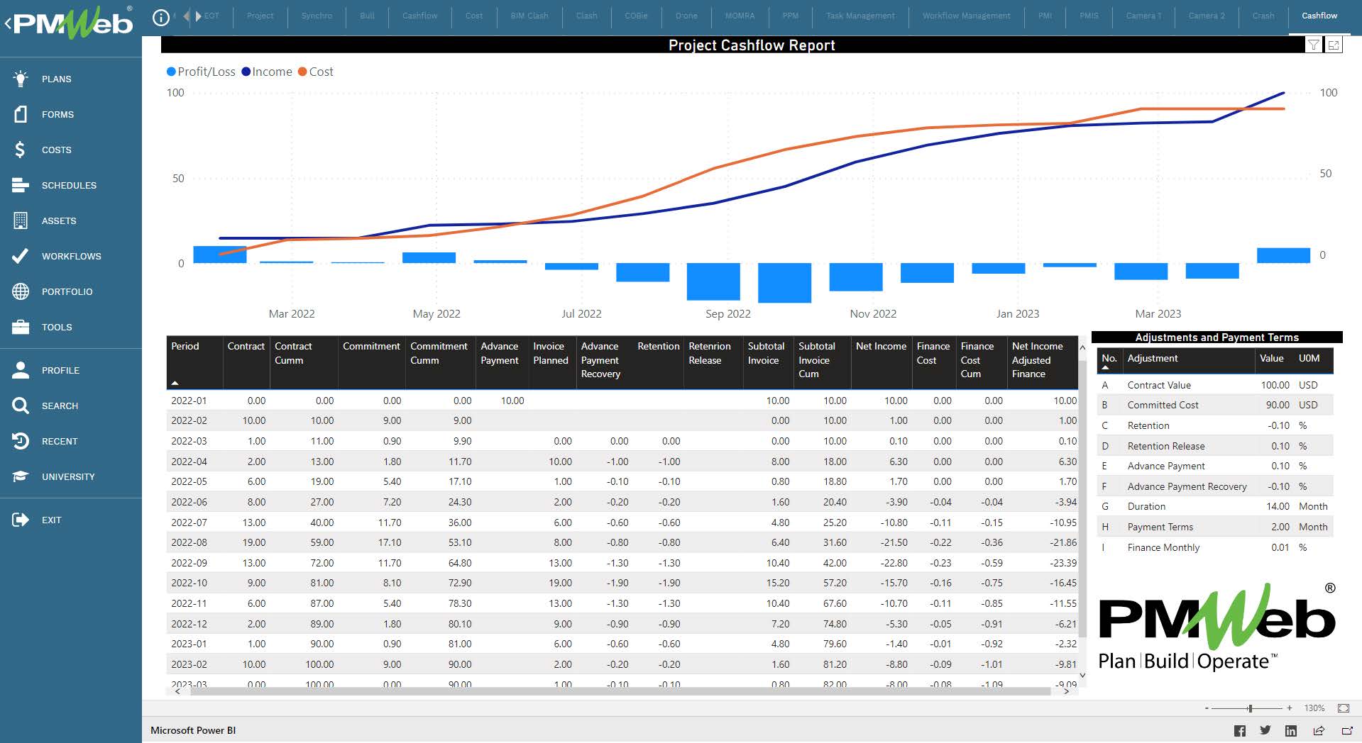Collapse the menu with PMWeb back chevron
This screenshot has width=1362, height=743.
8,23
